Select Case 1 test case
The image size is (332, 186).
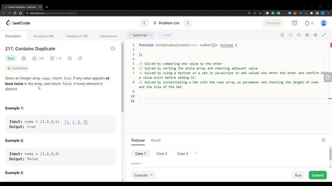coord(141,153)
